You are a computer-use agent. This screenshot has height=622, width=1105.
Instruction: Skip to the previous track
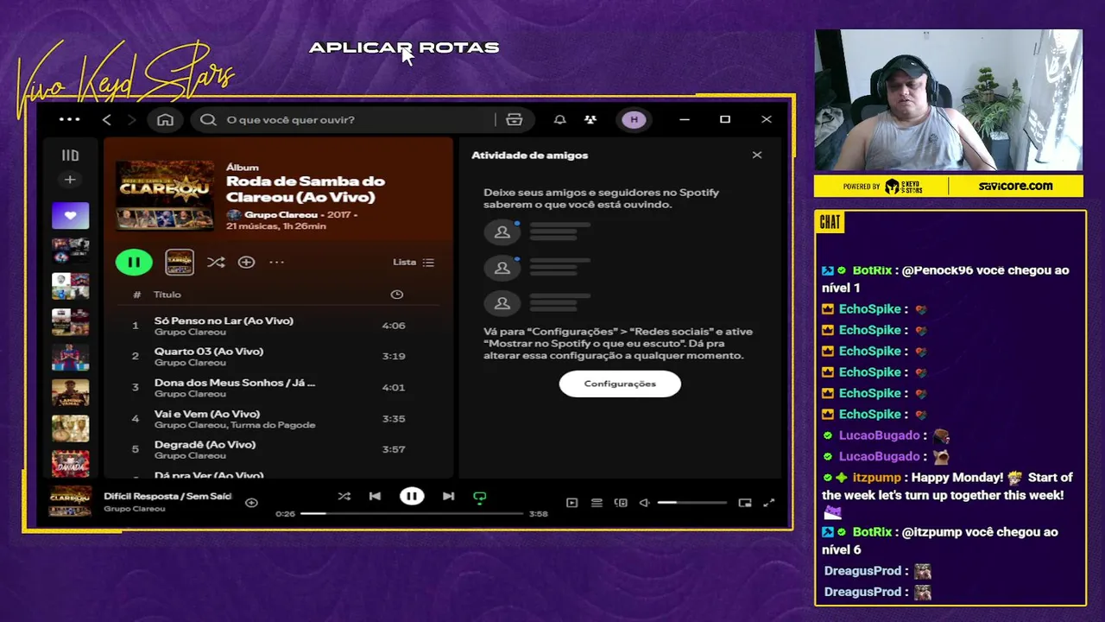[x=375, y=496]
